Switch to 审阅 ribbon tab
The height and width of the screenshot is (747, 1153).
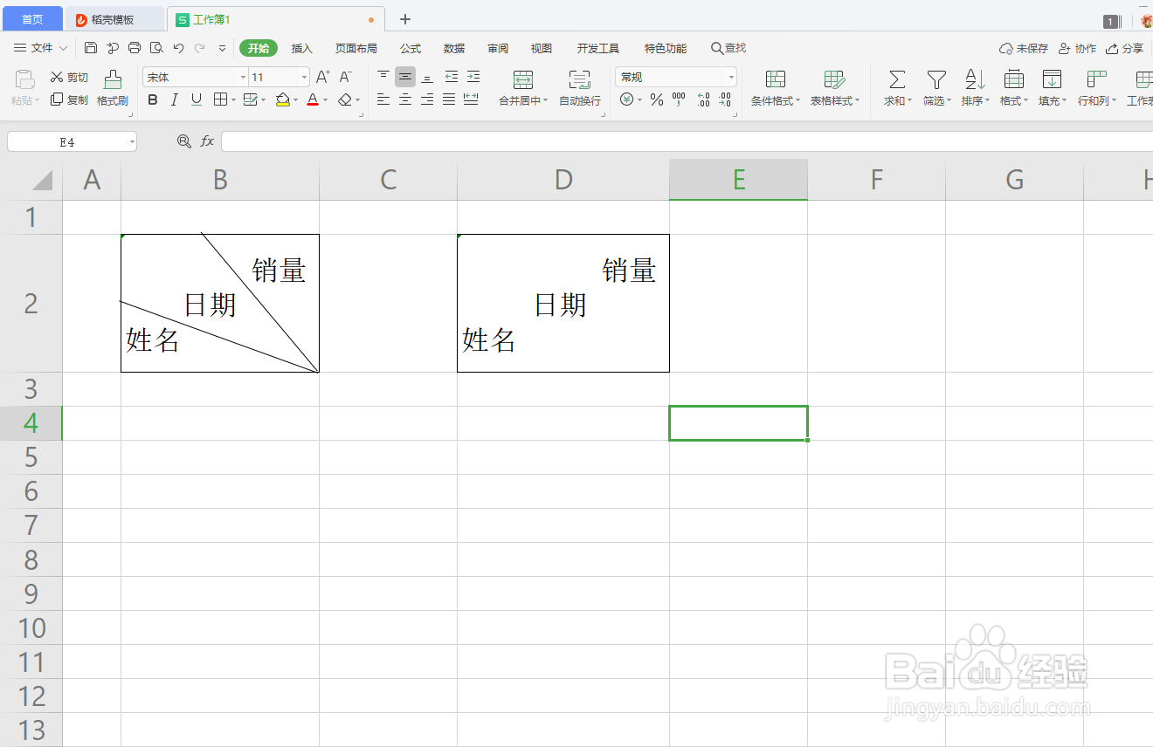[x=498, y=49]
